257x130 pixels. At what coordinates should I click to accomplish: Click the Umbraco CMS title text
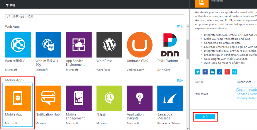click(x=137, y=61)
